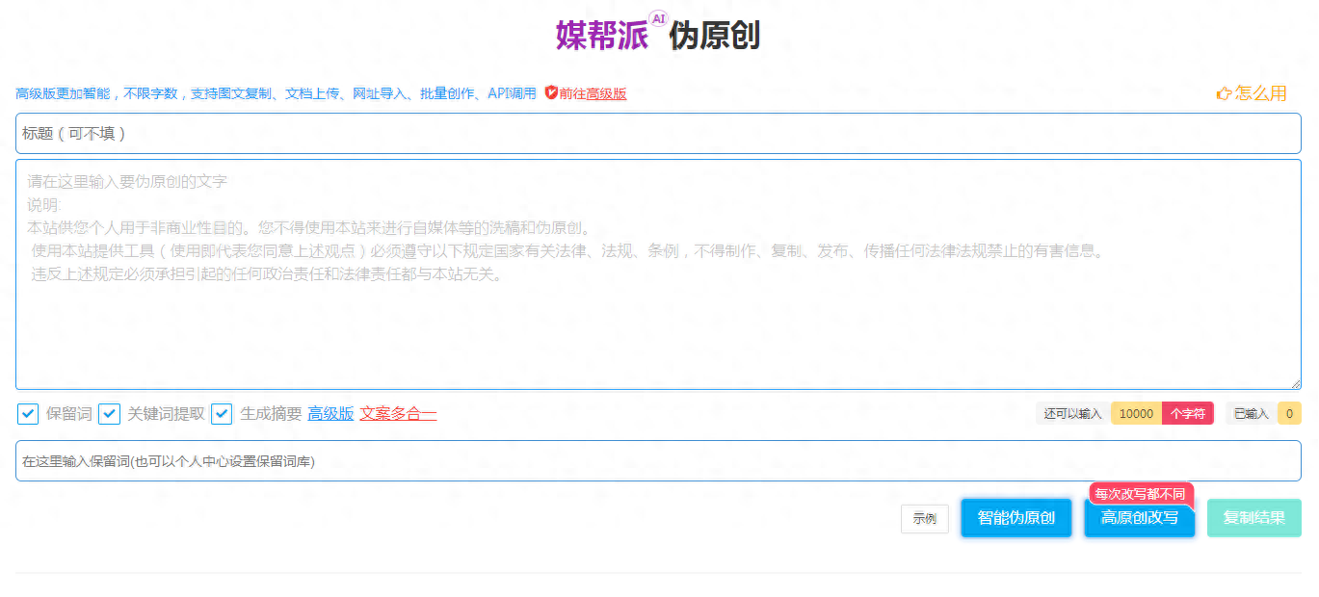The width and height of the screenshot is (1319, 597).
Task: Click the text area resize handle corner
Action: point(1295,383)
